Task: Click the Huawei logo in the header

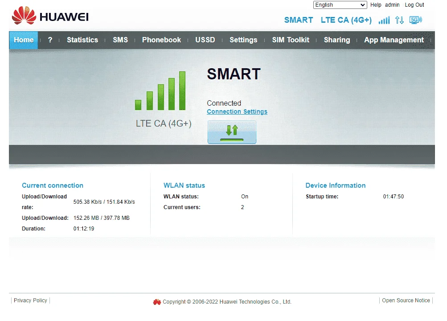Action: (50, 16)
